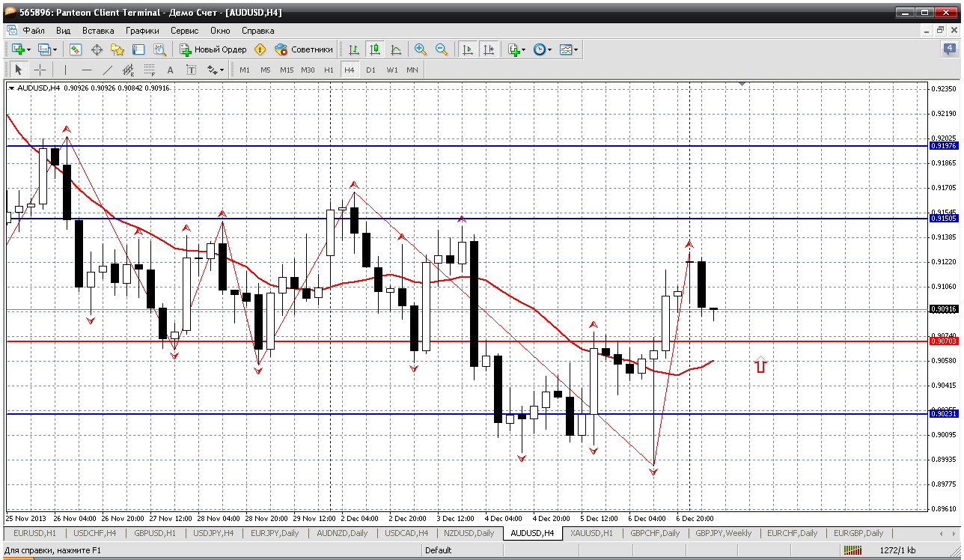Launch MetaEditor via the yellow diamond icon
Image resolution: width=964 pixels, height=560 pixels.
pyautogui.click(x=260, y=49)
